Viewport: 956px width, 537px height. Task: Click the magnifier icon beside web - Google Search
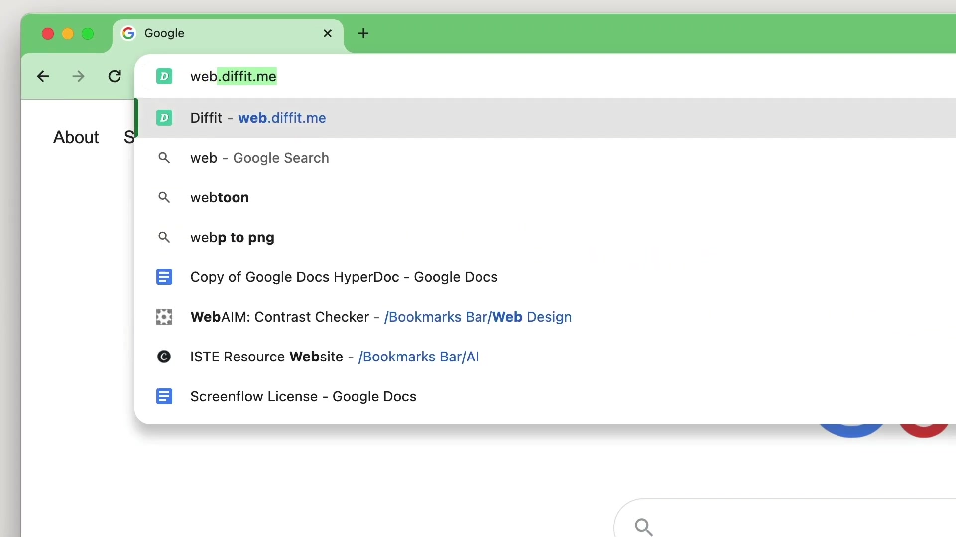coord(164,158)
